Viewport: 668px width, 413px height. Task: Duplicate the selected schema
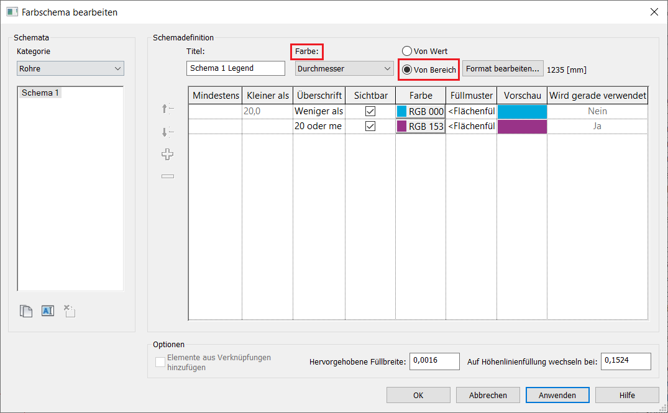(26, 311)
